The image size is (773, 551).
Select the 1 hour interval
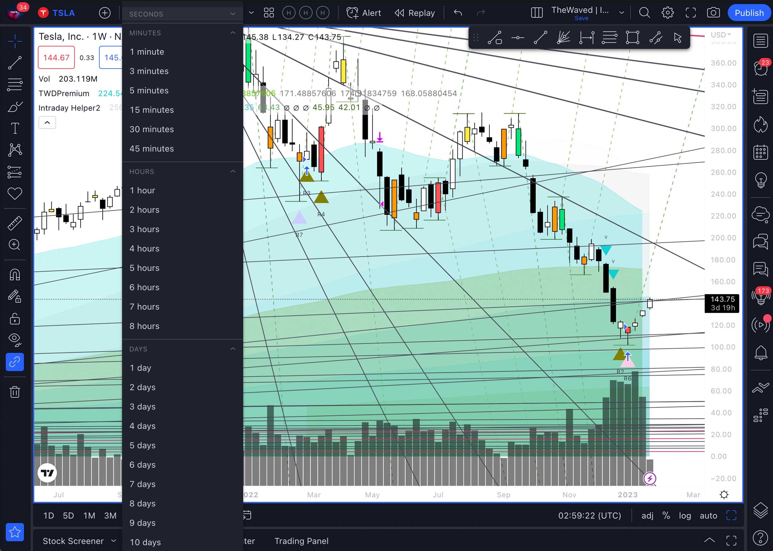click(x=182, y=190)
